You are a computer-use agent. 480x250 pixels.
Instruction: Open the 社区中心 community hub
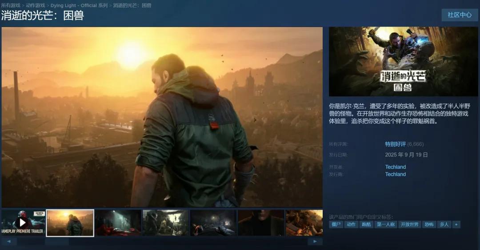point(459,15)
